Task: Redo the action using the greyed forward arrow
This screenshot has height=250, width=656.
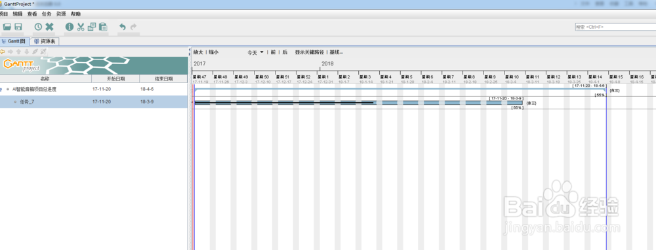Action: coord(133,27)
